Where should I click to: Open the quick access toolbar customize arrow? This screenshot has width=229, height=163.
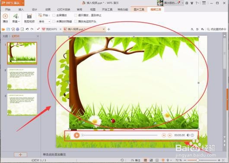point(38,29)
